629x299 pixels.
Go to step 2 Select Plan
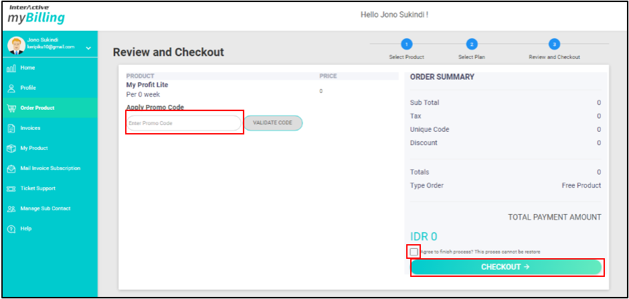(471, 45)
